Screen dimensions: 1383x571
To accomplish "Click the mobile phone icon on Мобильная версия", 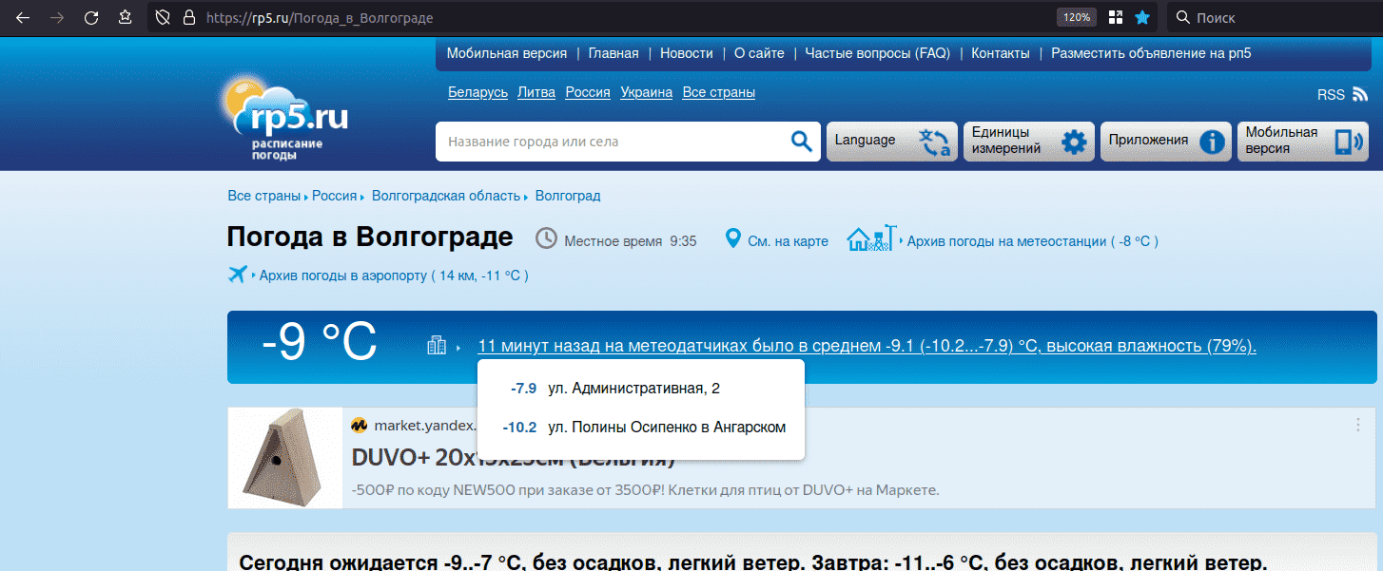I will (1349, 143).
